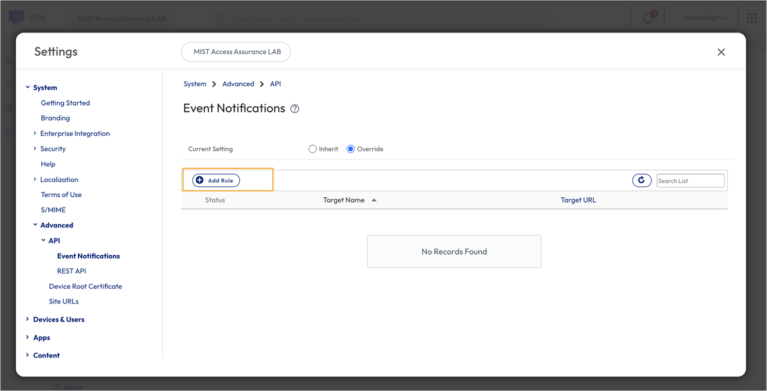Open REST API settings page
Screen dimensions: 767x391
(x=71, y=271)
